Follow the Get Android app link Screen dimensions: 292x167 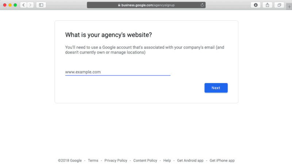[190, 160]
